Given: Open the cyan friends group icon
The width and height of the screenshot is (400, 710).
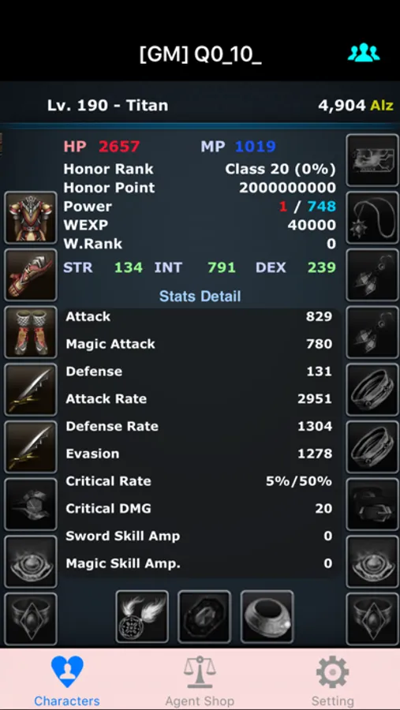Looking at the screenshot, I should [364, 53].
